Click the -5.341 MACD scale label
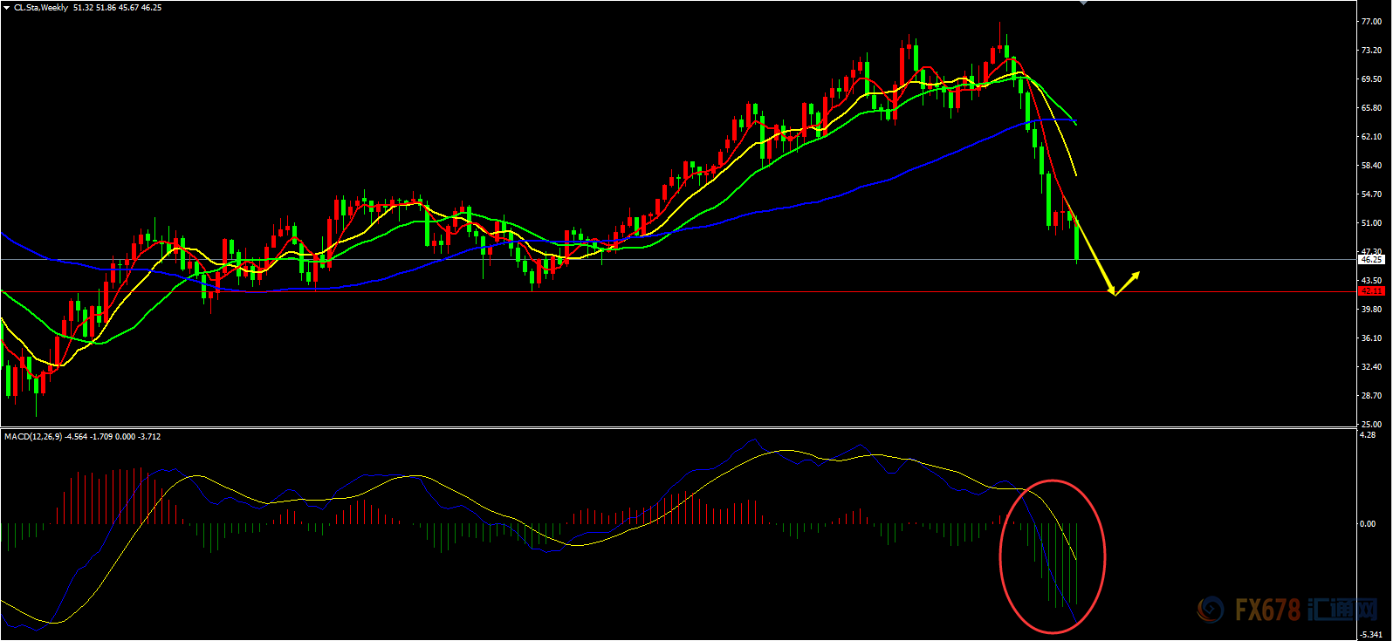This screenshot has width=1393, height=641. 1371,635
